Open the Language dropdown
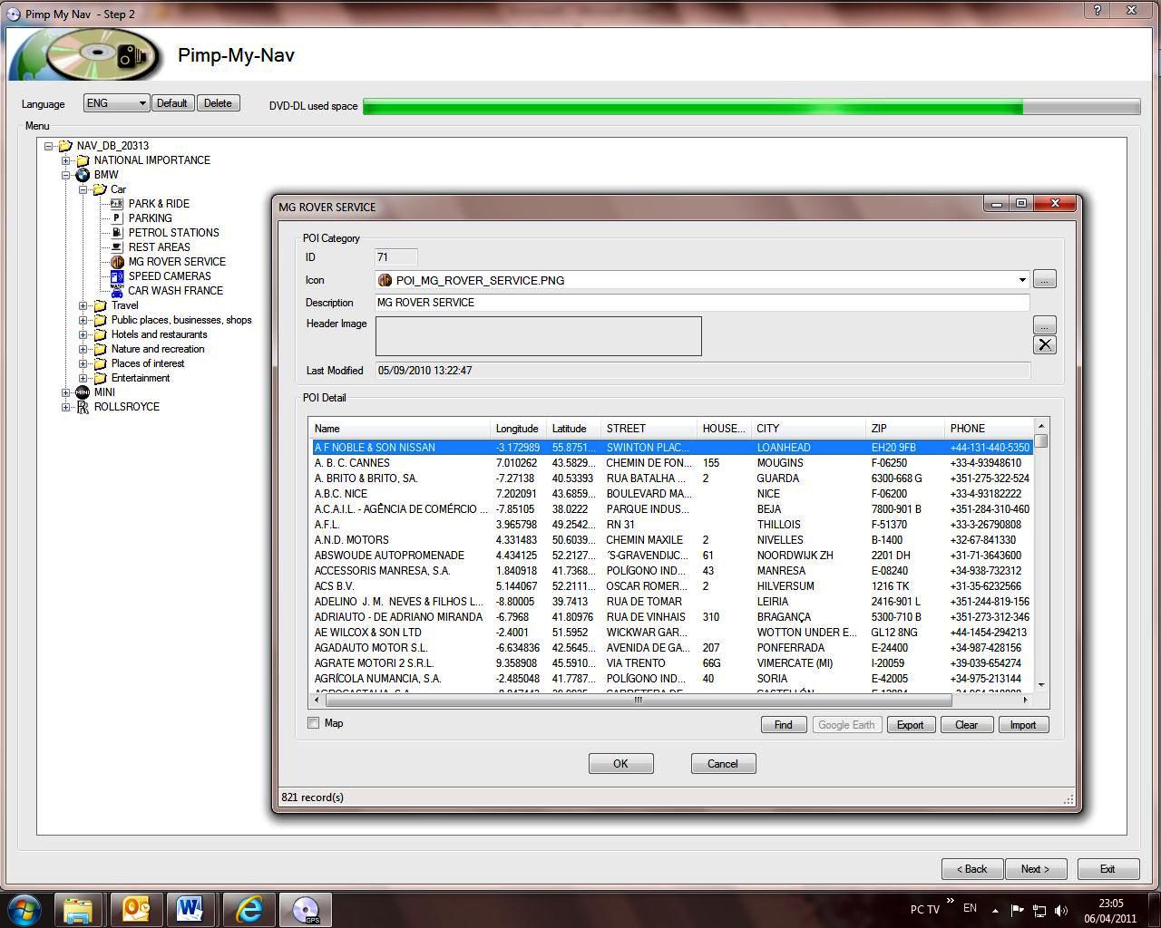 tap(116, 103)
